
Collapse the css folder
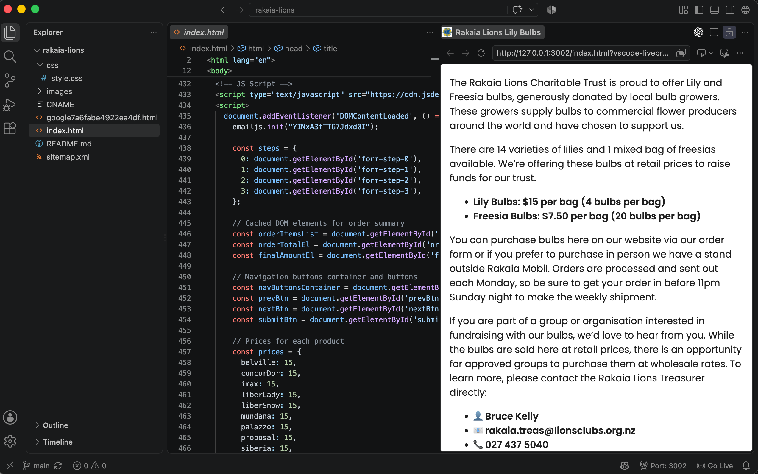click(x=94, y=65)
